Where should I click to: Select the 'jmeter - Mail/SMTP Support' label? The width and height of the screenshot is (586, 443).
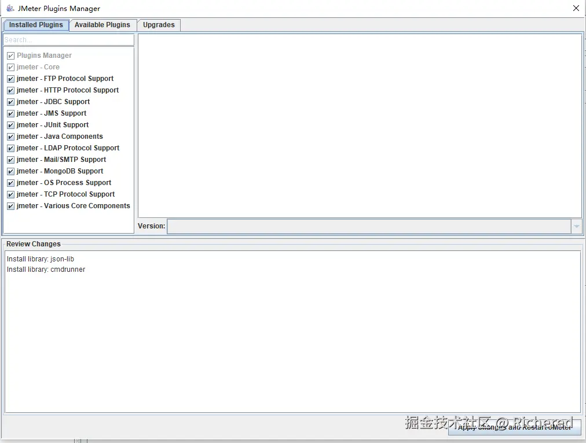coord(61,160)
